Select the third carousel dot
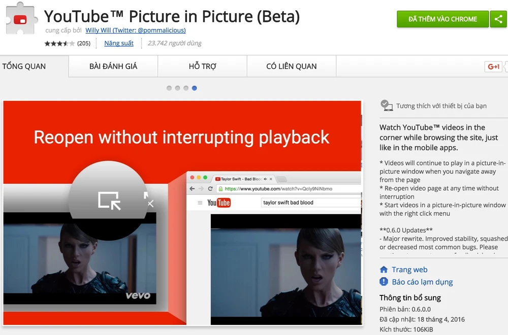The height and width of the screenshot is (335, 508). (186, 88)
